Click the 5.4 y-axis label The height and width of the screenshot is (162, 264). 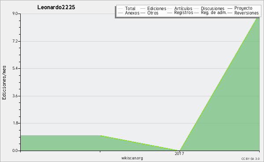click(x=15, y=68)
